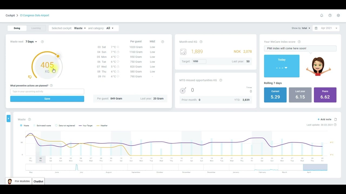This screenshot has width=346, height=194.
Task: Open the notifications bell icon
Action: [322, 15]
